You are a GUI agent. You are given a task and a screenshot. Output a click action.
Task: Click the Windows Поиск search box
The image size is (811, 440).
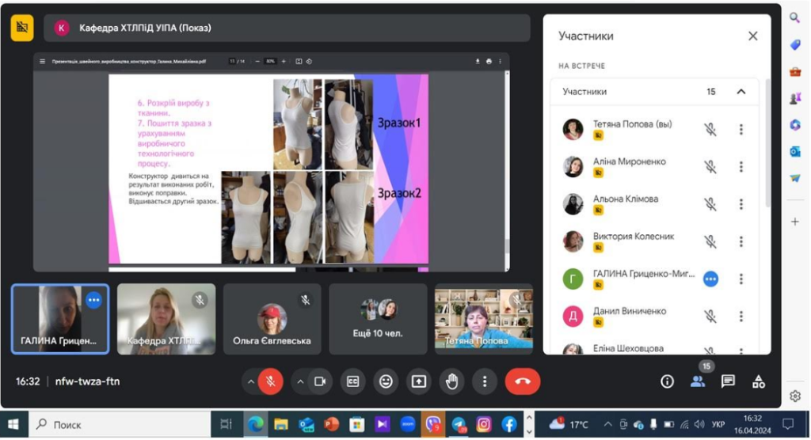120,424
